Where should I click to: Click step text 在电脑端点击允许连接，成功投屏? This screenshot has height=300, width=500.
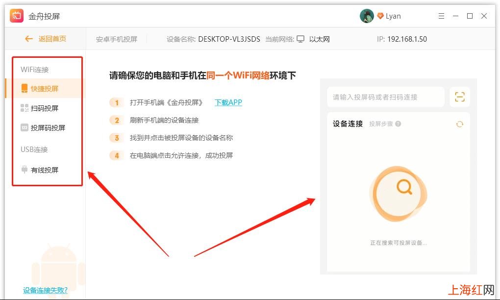click(181, 155)
